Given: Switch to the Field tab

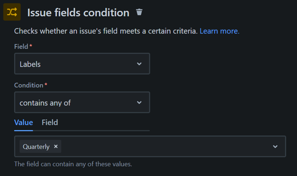Looking at the screenshot, I should point(50,123).
